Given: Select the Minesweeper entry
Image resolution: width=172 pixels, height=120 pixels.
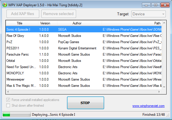Looking at the screenshot, I should pyautogui.click(x=15, y=79).
